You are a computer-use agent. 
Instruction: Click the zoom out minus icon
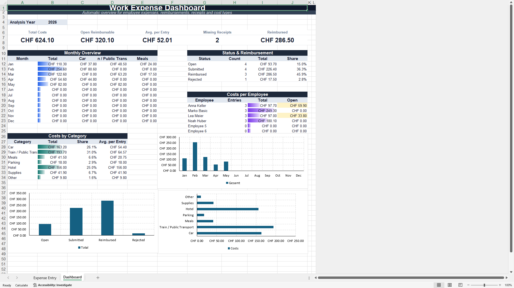[468, 285]
